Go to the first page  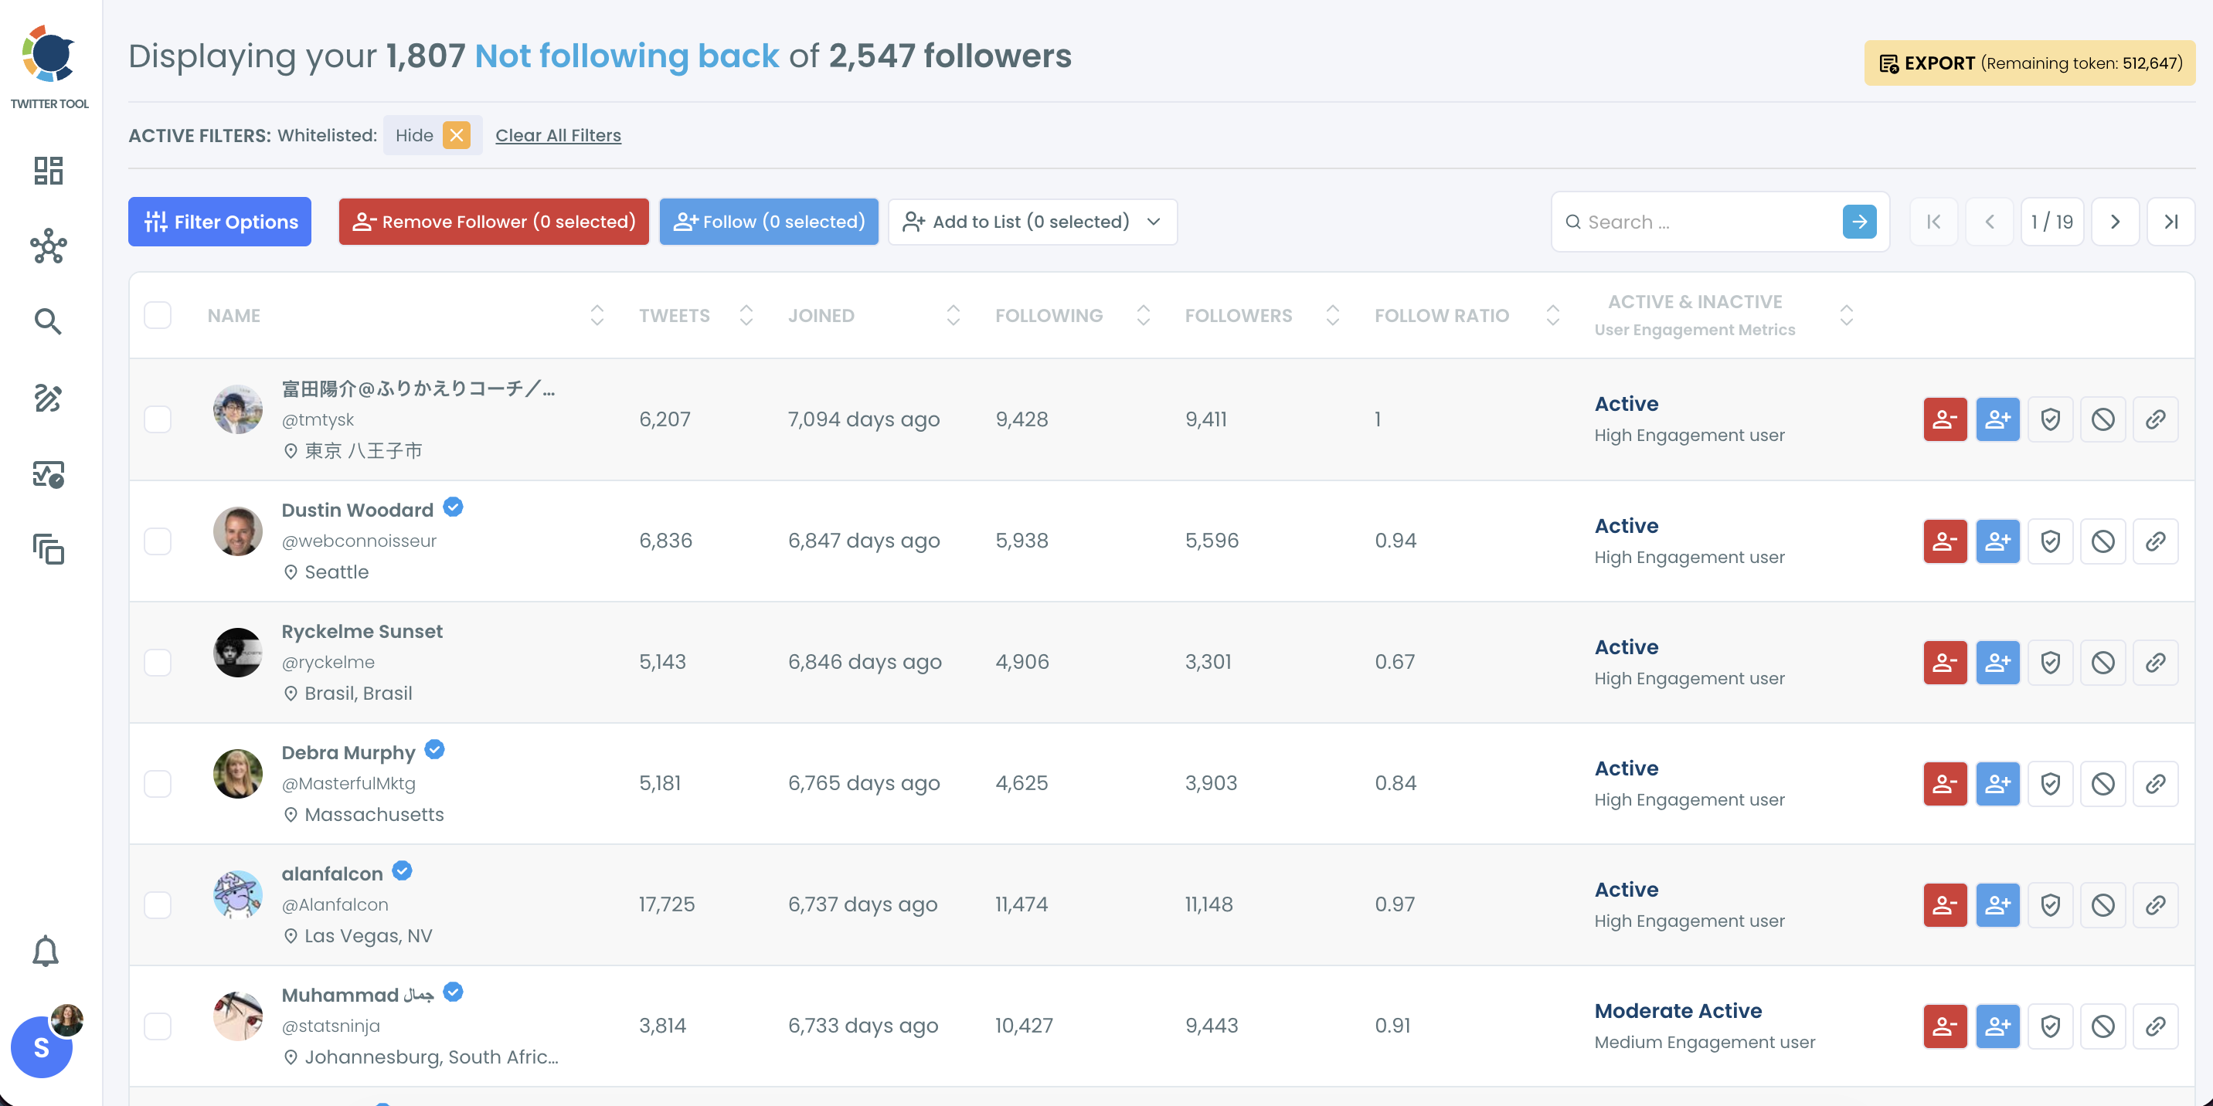click(x=1933, y=222)
